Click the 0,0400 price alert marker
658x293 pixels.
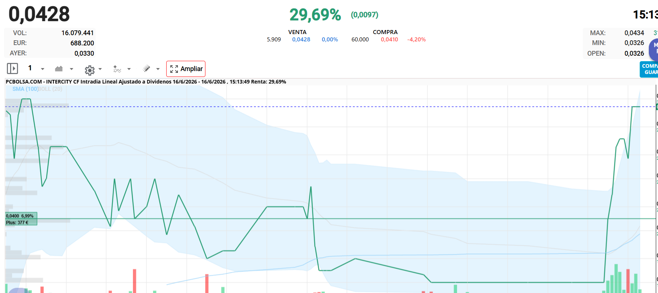pos(21,219)
